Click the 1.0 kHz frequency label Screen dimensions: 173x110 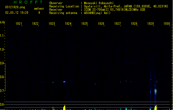tap(2, 50)
